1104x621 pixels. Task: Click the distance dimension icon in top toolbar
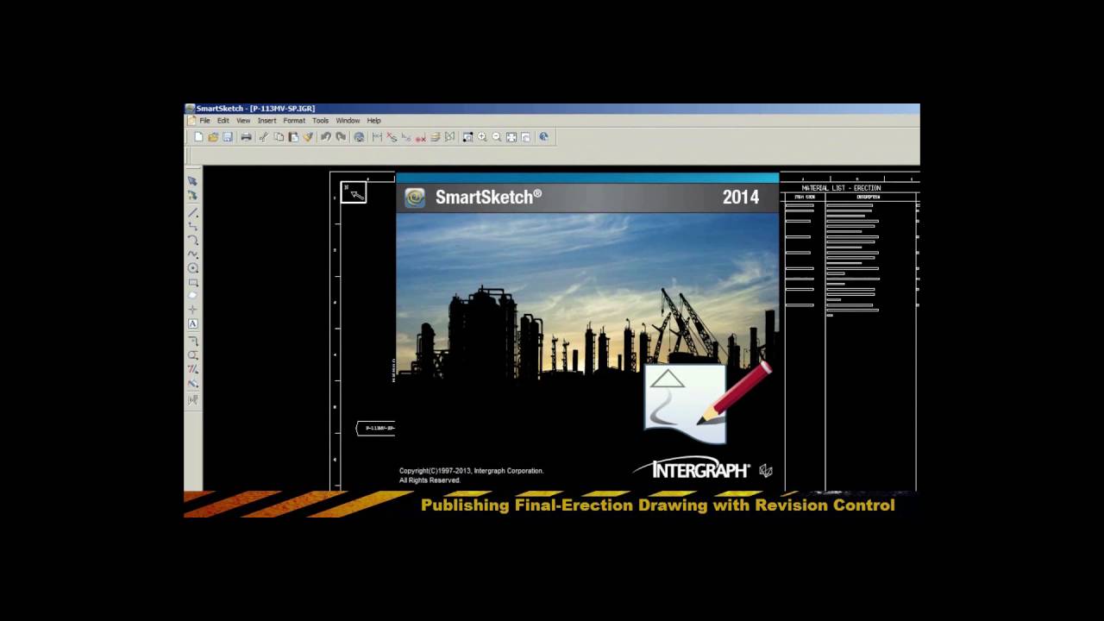coord(377,137)
